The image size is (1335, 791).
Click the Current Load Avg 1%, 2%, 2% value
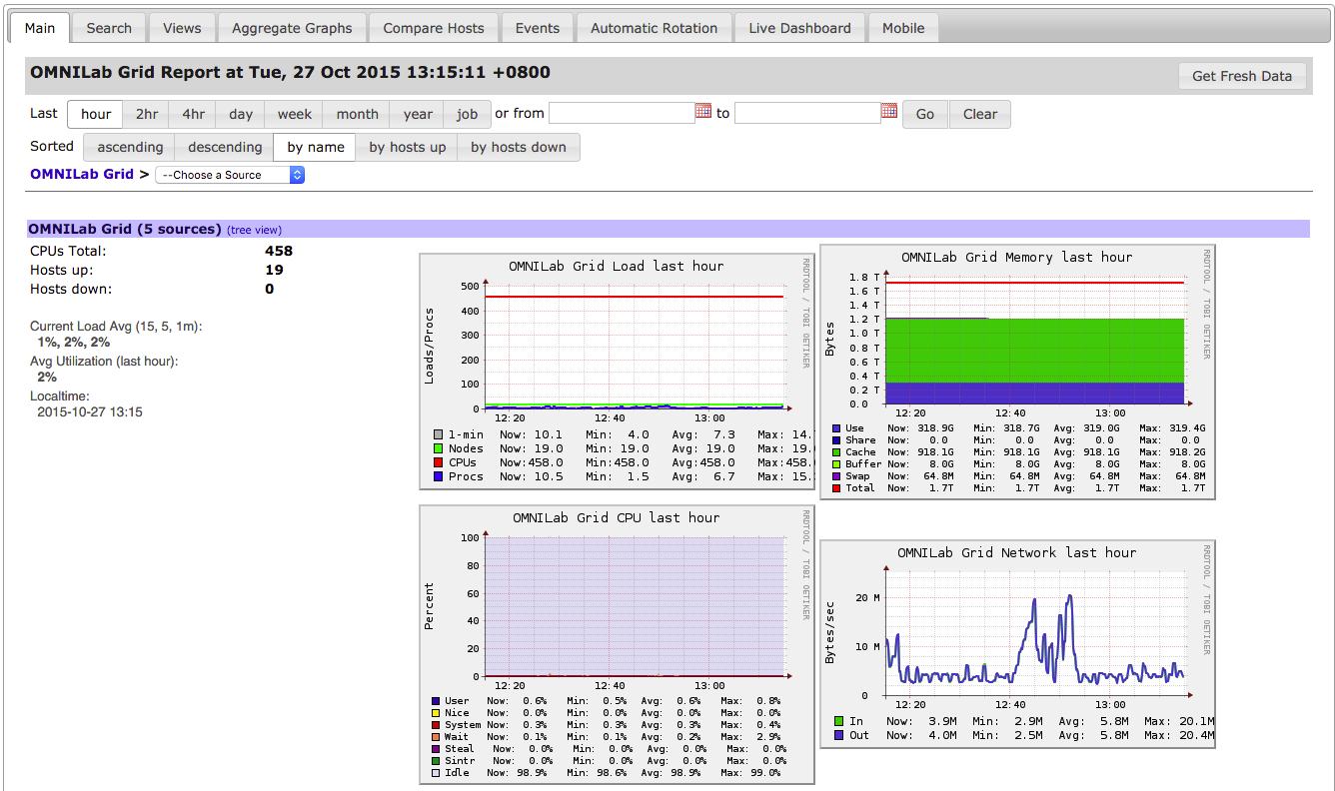tap(74, 342)
